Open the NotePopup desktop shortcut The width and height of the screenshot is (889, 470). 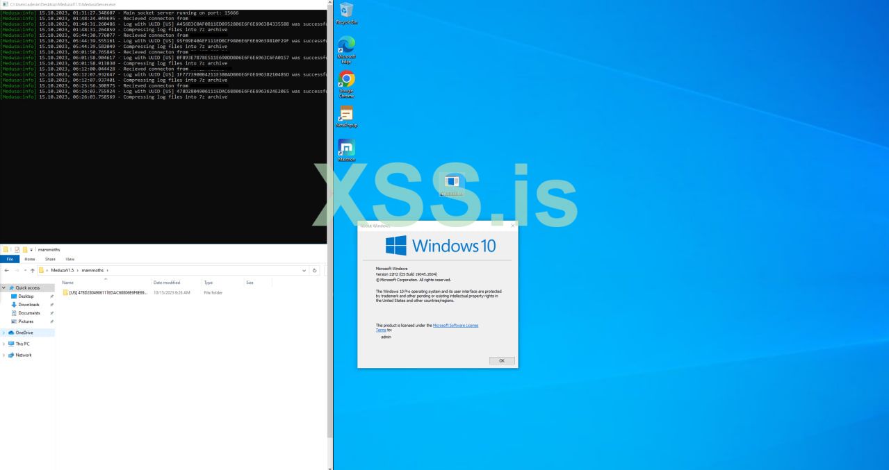pyautogui.click(x=346, y=113)
